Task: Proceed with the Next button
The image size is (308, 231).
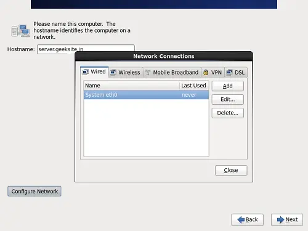Action: pyautogui.click(x=287, y=220)
